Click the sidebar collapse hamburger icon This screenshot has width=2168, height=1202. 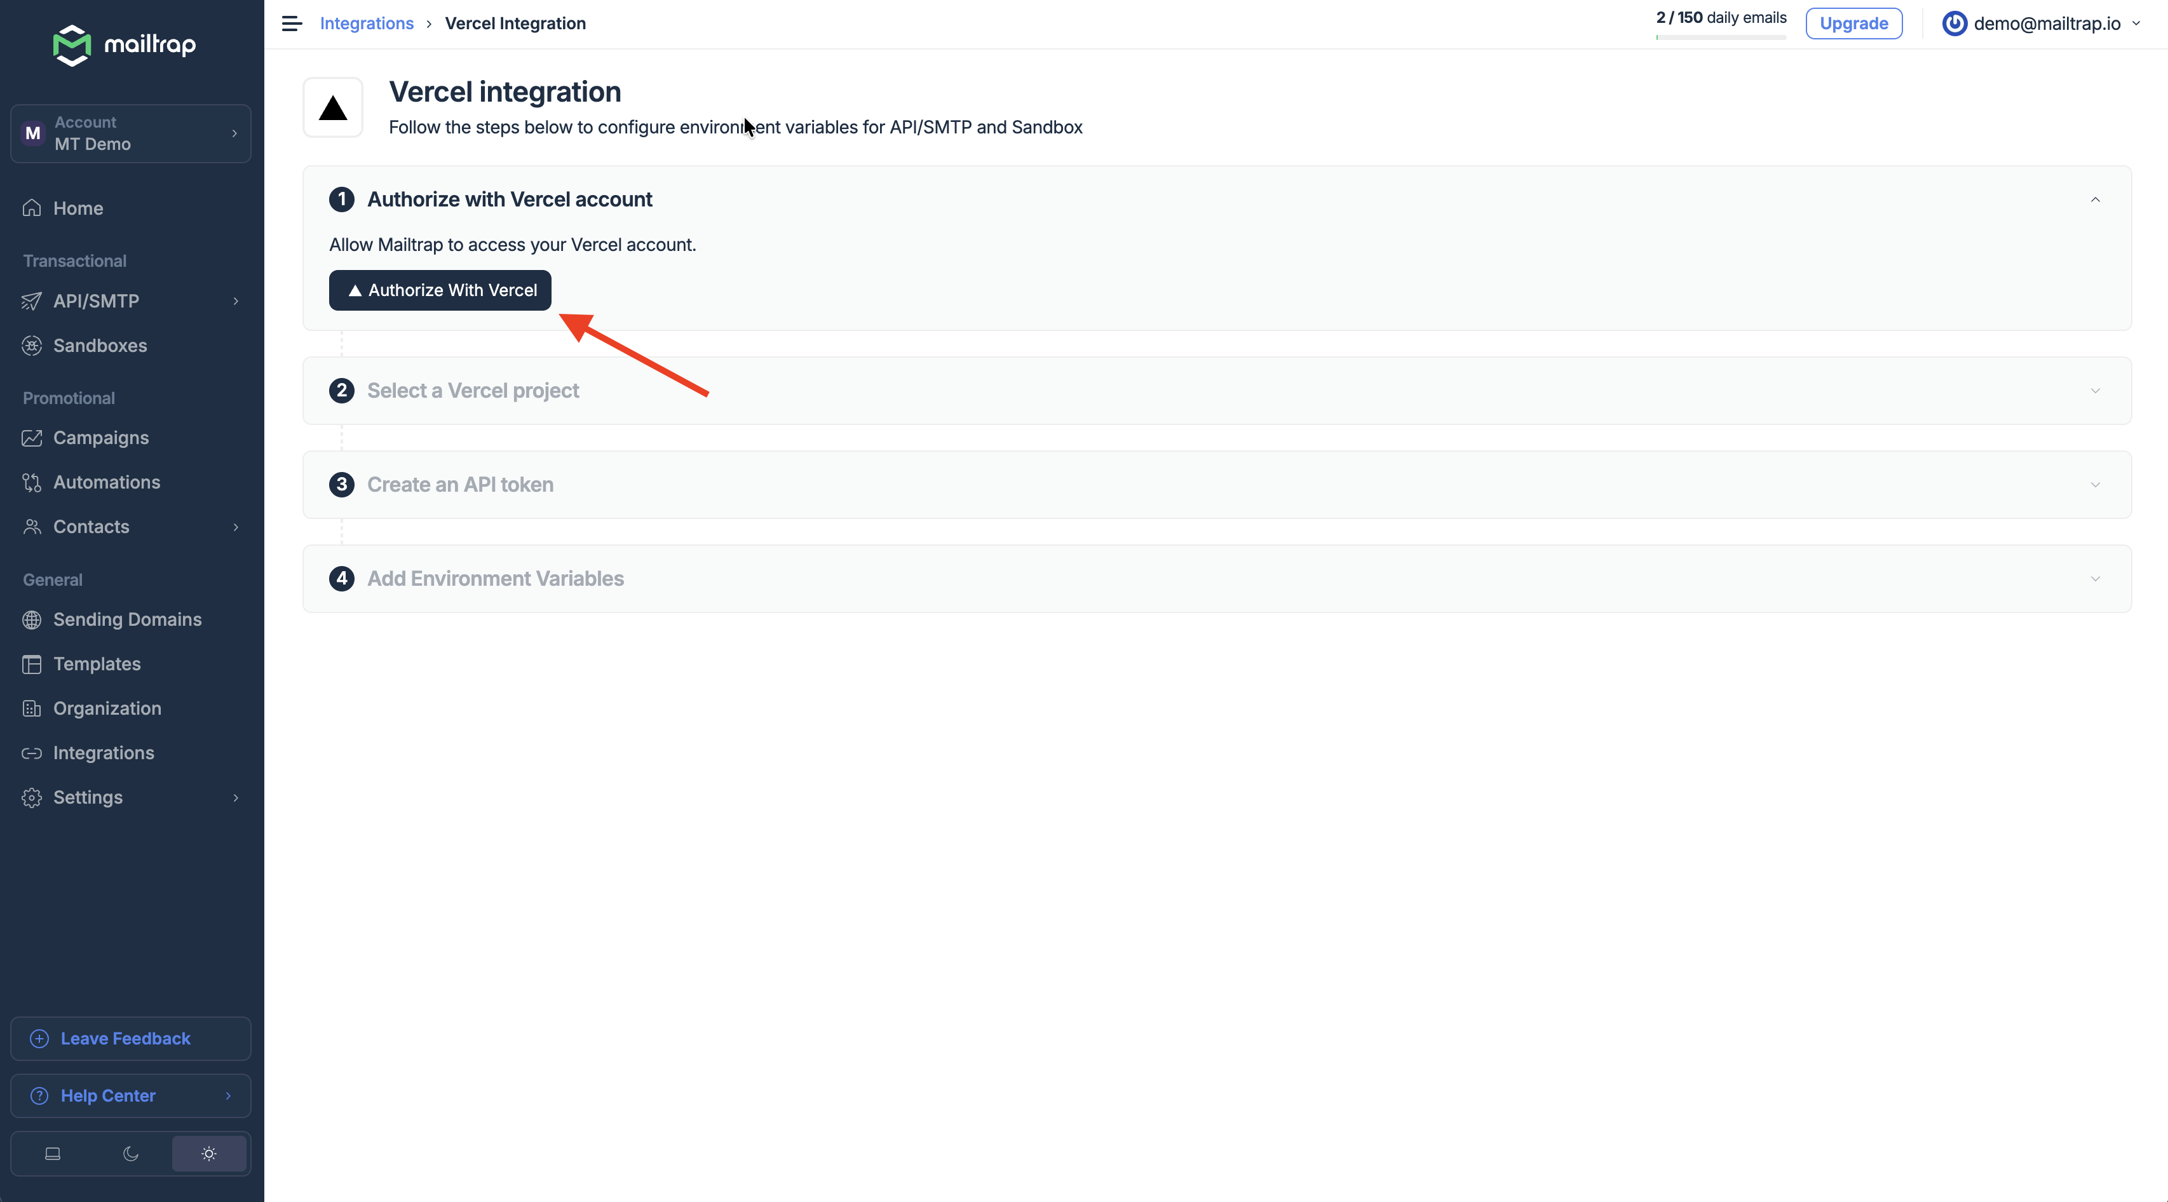pos(291,24)
